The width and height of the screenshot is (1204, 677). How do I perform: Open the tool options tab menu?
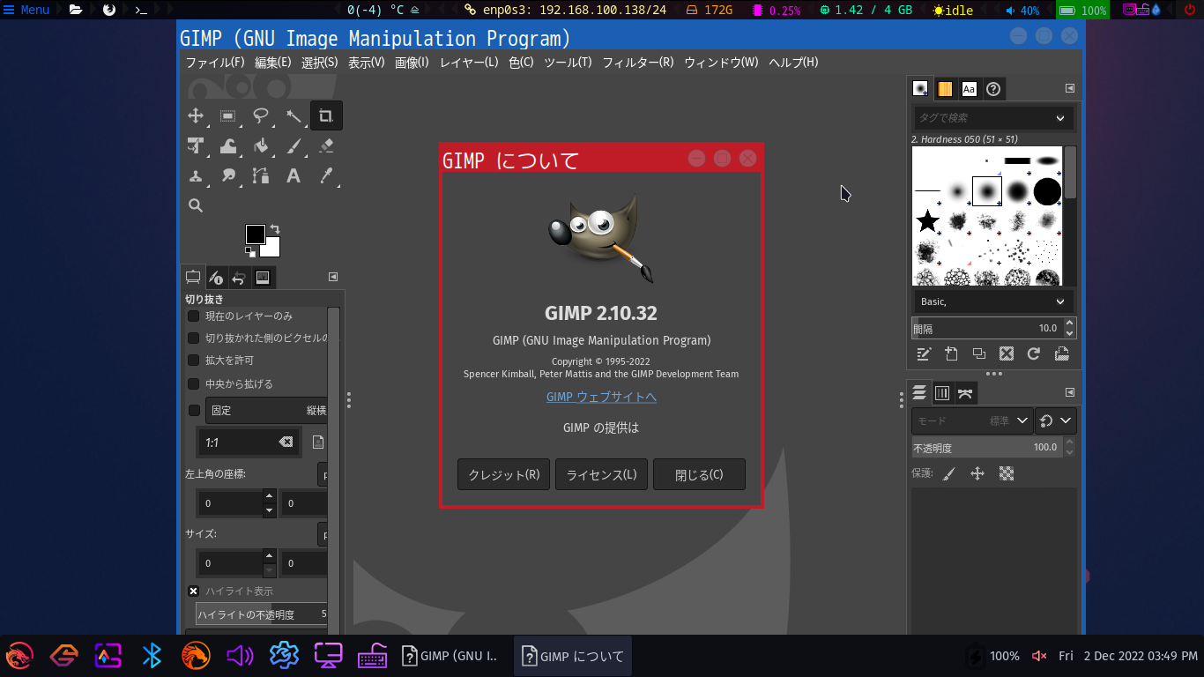pyautogui.click(x=333, y=277)
